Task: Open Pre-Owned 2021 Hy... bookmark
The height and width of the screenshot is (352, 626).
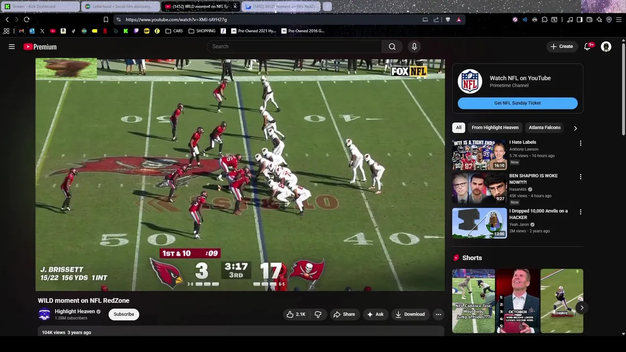Action: [253, 31]
